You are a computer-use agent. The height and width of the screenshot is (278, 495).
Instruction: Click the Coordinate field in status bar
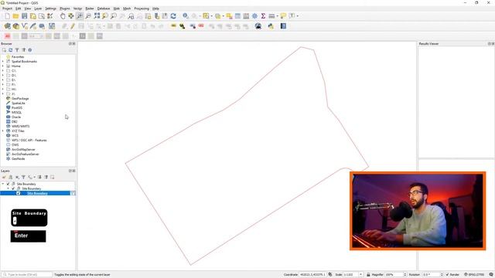coord(312,275)
